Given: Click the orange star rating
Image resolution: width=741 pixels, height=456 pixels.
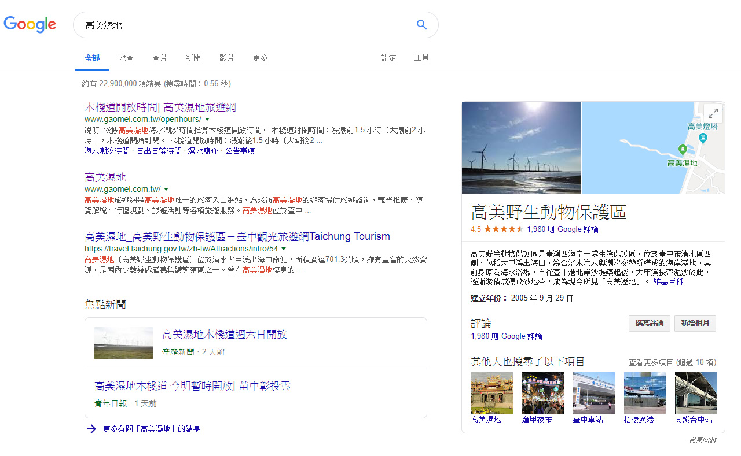Looking at the screenshot, I should (x=504, y=229).
